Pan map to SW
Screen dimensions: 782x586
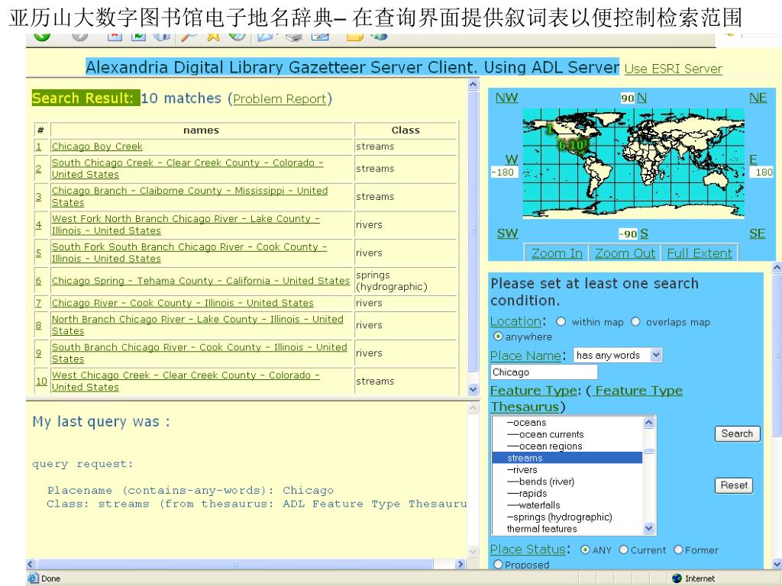tap(507, 233)
